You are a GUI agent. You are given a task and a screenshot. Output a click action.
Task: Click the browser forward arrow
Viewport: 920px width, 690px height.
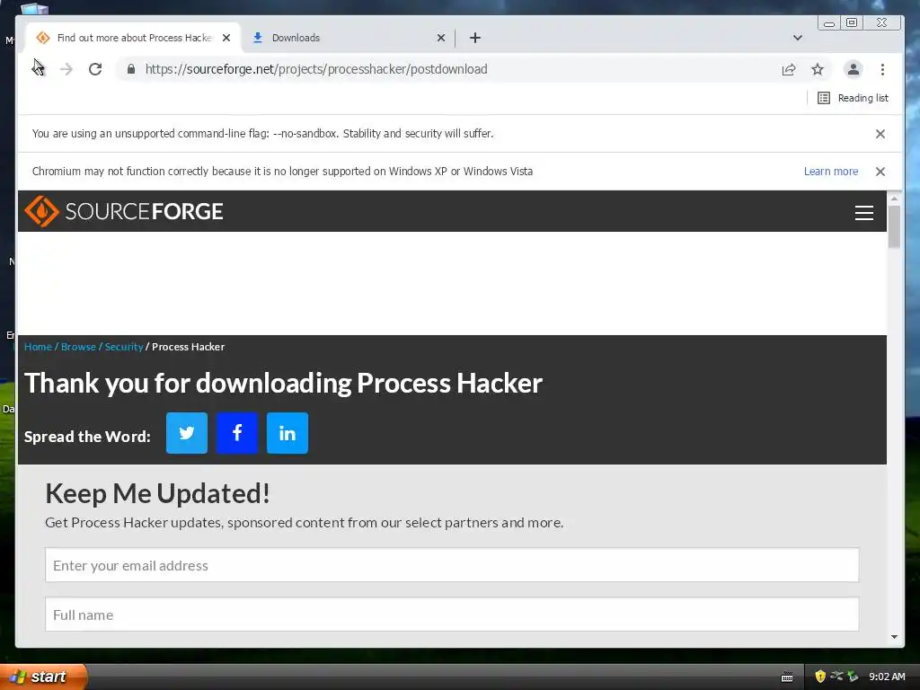pos(66,69)
